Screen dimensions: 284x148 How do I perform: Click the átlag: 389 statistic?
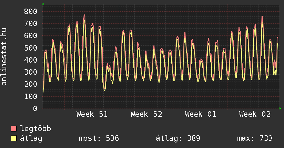coord(178,138)
